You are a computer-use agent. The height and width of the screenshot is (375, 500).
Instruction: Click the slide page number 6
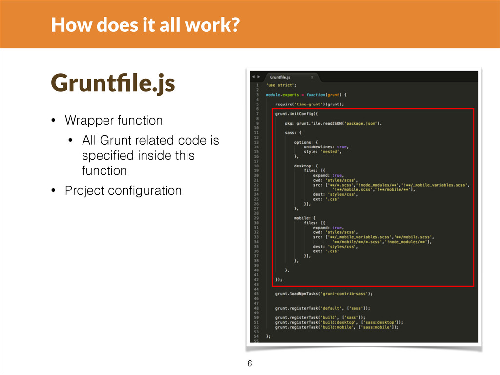250,363
